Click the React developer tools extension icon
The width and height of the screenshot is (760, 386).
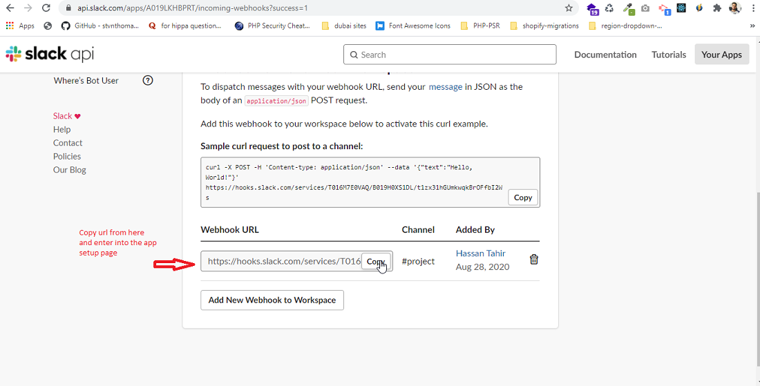point(681,8)
